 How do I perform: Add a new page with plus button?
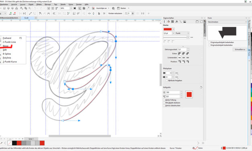coord(23,139)
